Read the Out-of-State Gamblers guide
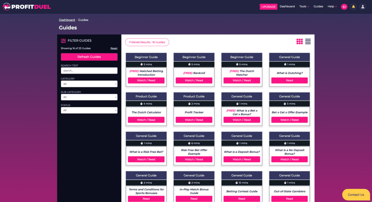372x202 pixels. click(290, 199)
